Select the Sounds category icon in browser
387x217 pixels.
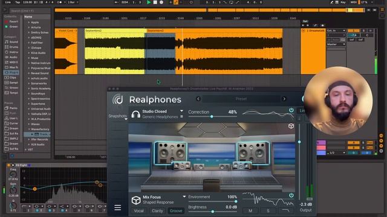pos(7,42)
